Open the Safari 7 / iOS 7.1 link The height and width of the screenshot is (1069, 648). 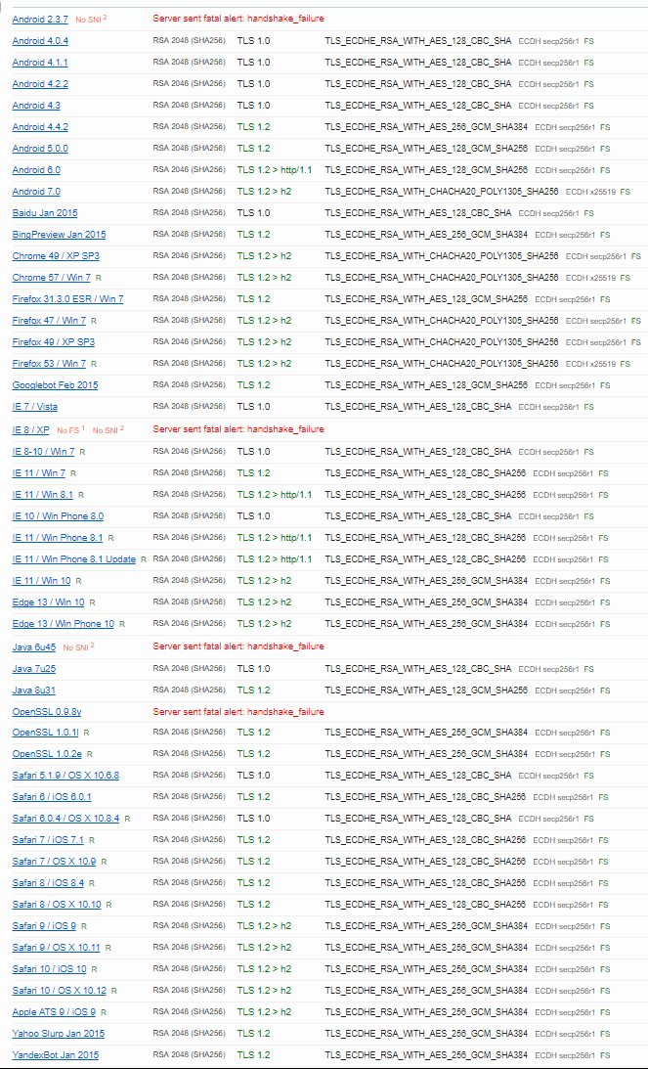(x=48, y=839)
